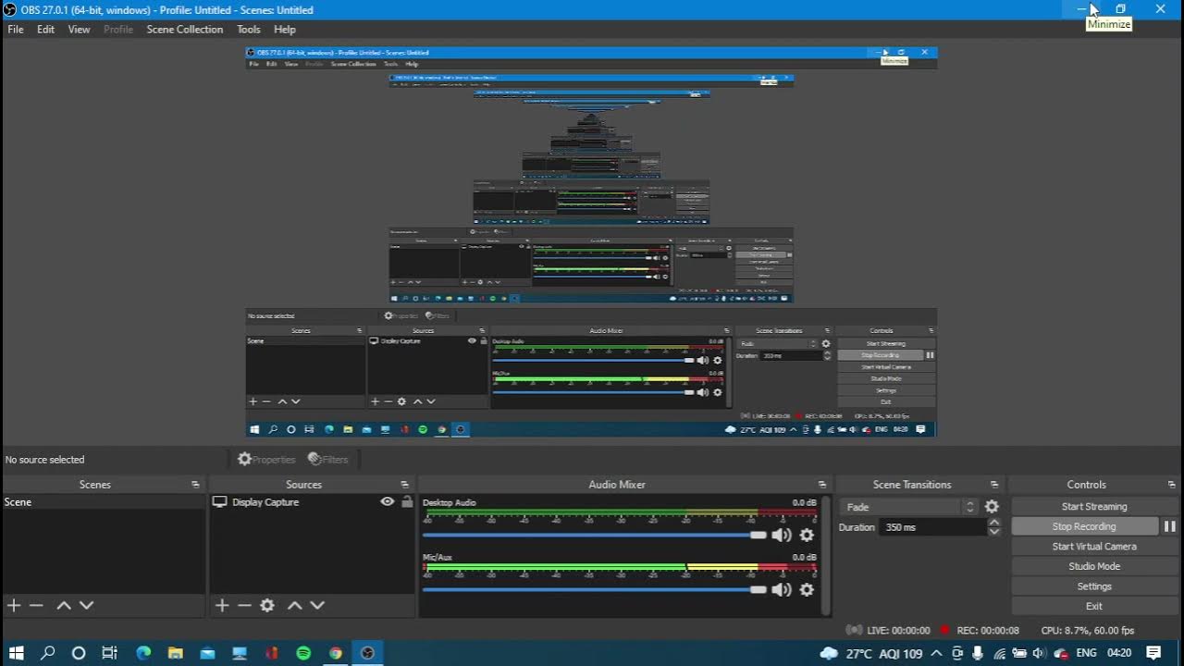
Task: Open the Scene Collection menu
Action: pos(185,30)
